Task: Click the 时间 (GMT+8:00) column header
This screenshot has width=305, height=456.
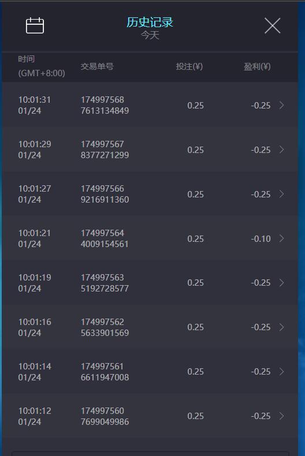Action: 42,66
